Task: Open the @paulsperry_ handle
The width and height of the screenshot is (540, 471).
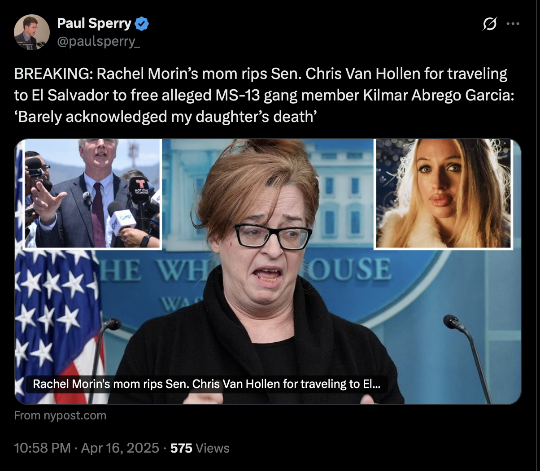Action: (98, 42)
